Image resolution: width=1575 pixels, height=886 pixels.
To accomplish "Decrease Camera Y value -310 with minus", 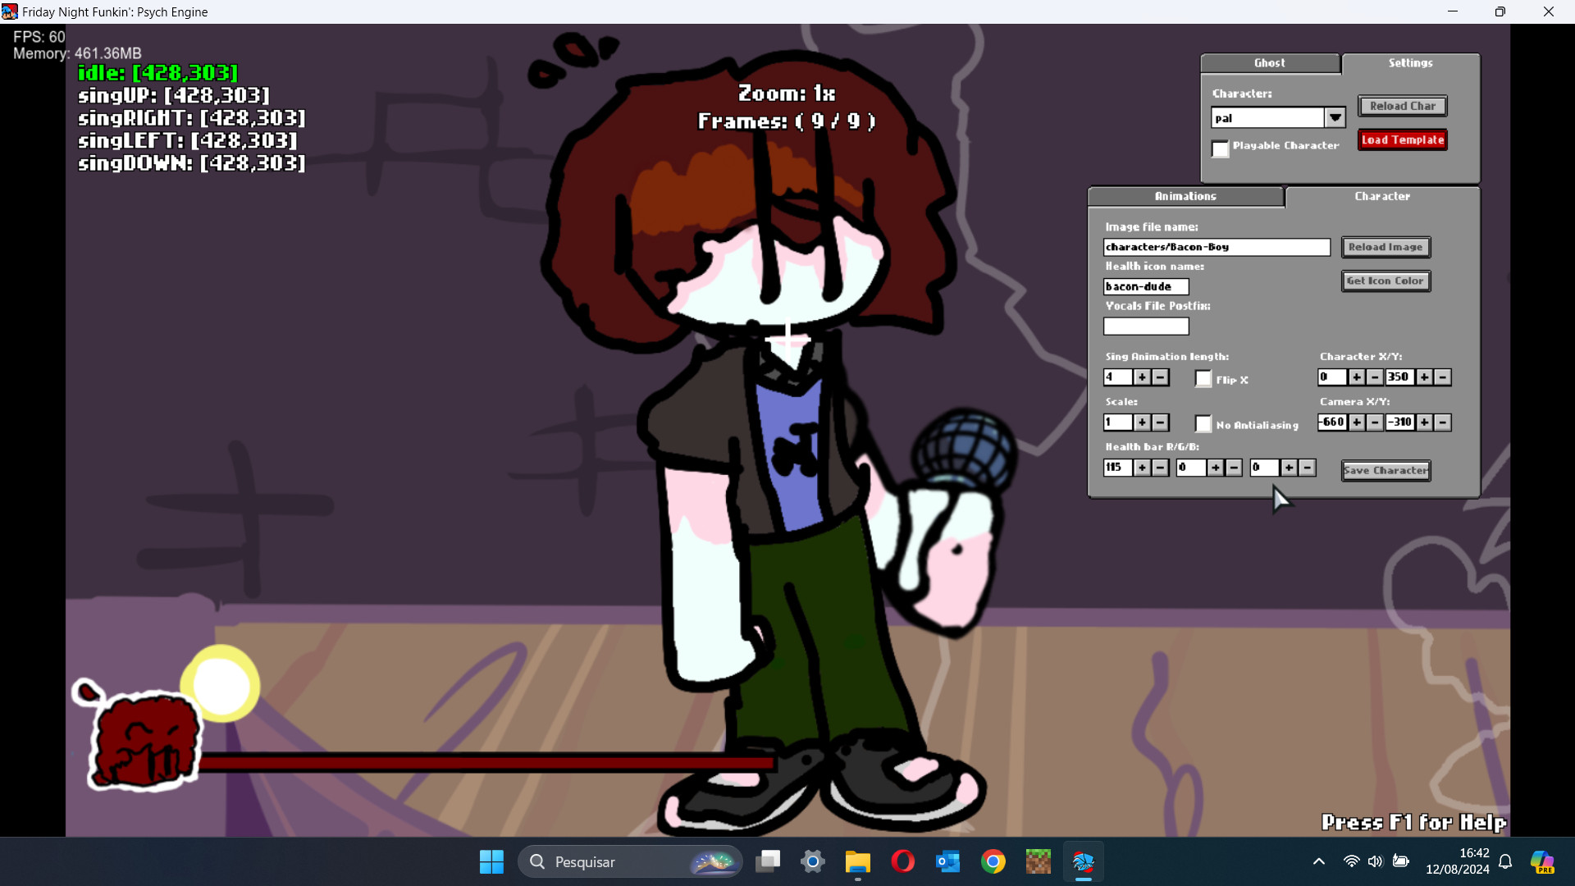I will [x=1443, y=422].
